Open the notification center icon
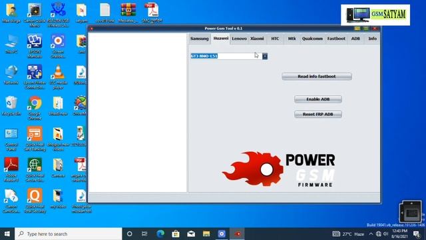Image resolution: width=426 pixels, height=240 pixels. point(417,234)
